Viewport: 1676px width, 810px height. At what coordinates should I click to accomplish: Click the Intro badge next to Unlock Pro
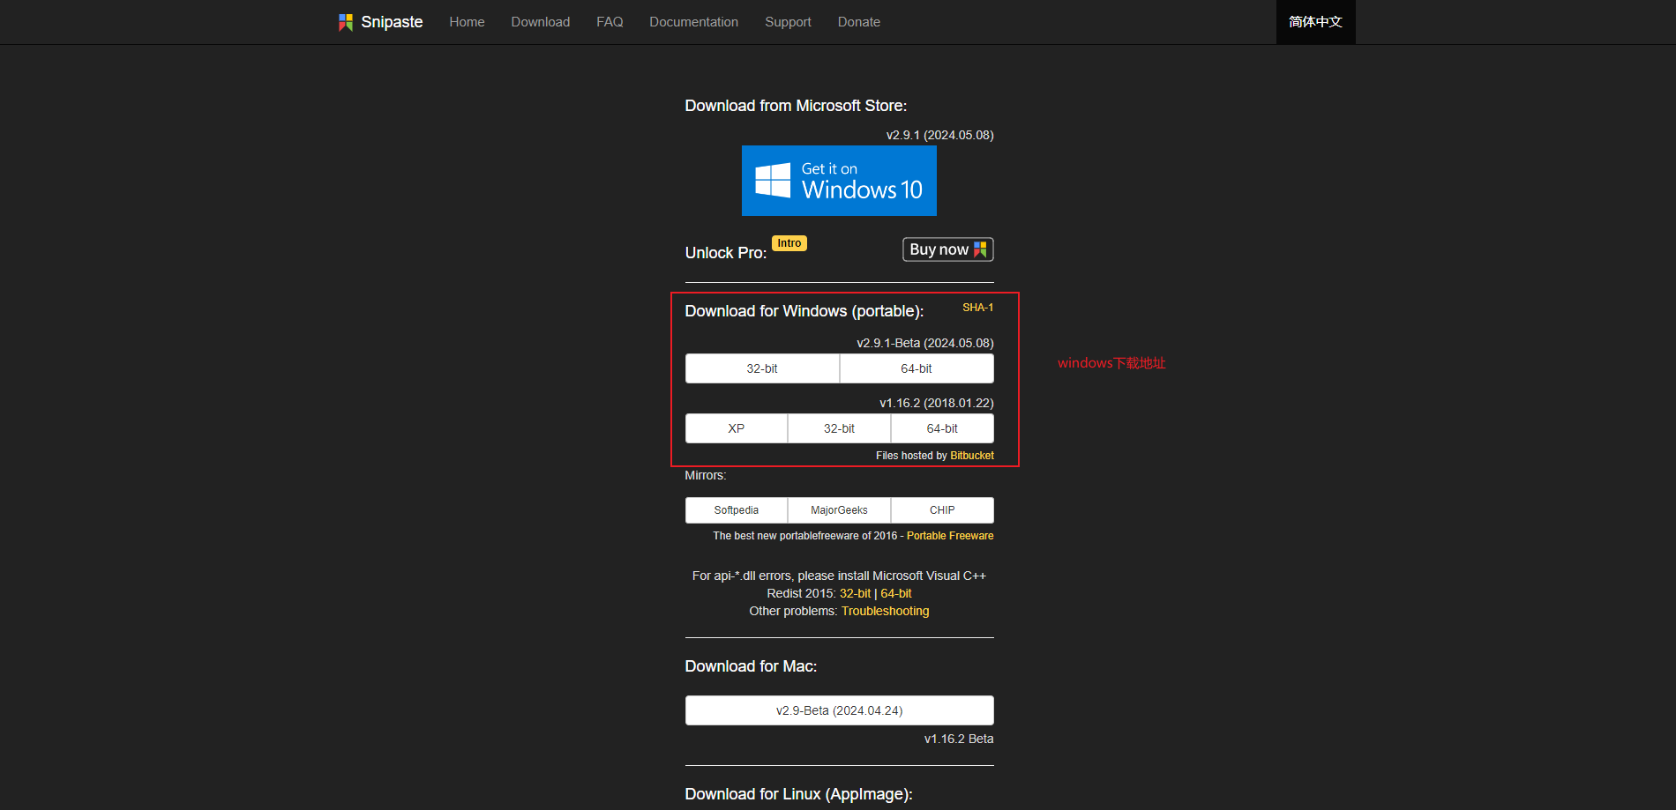[789, 243]
